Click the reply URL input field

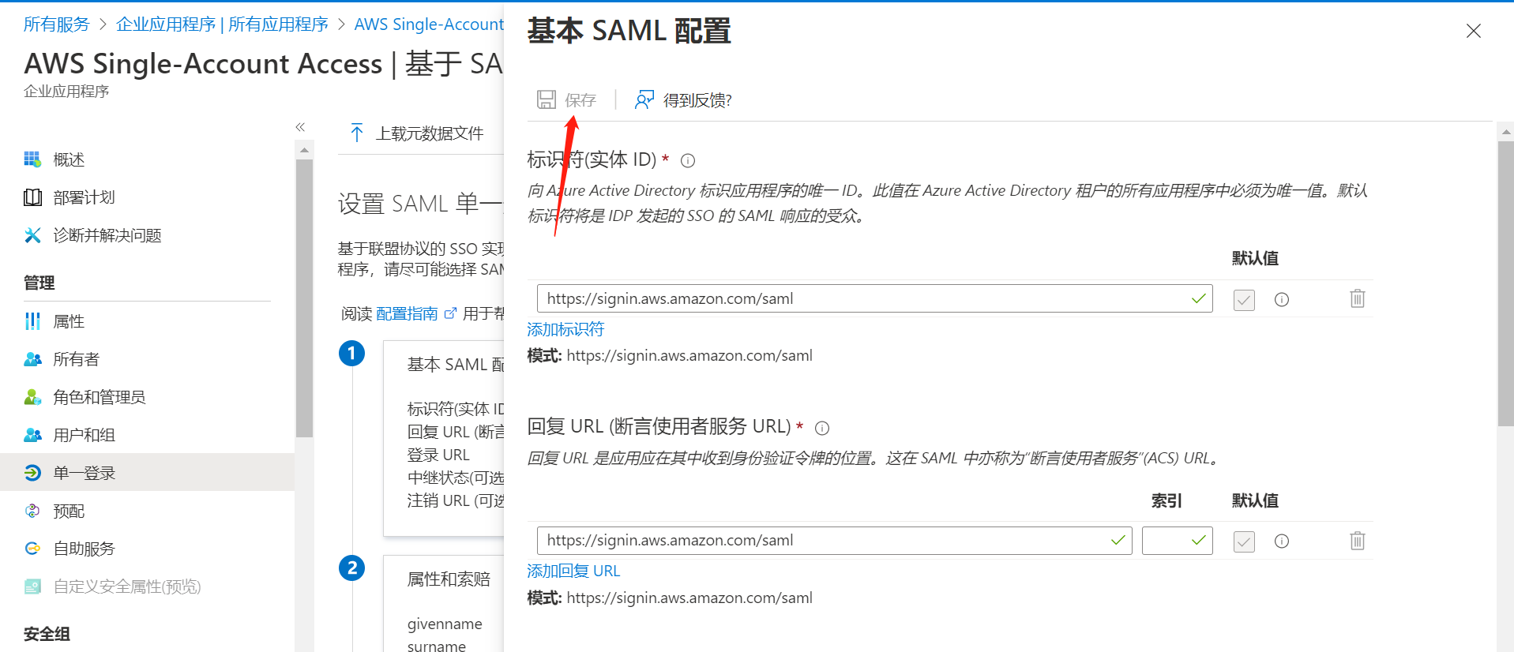point(834,541)
